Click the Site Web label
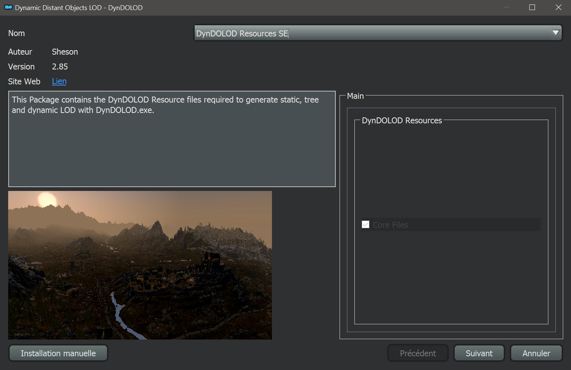 coord(24,82)
